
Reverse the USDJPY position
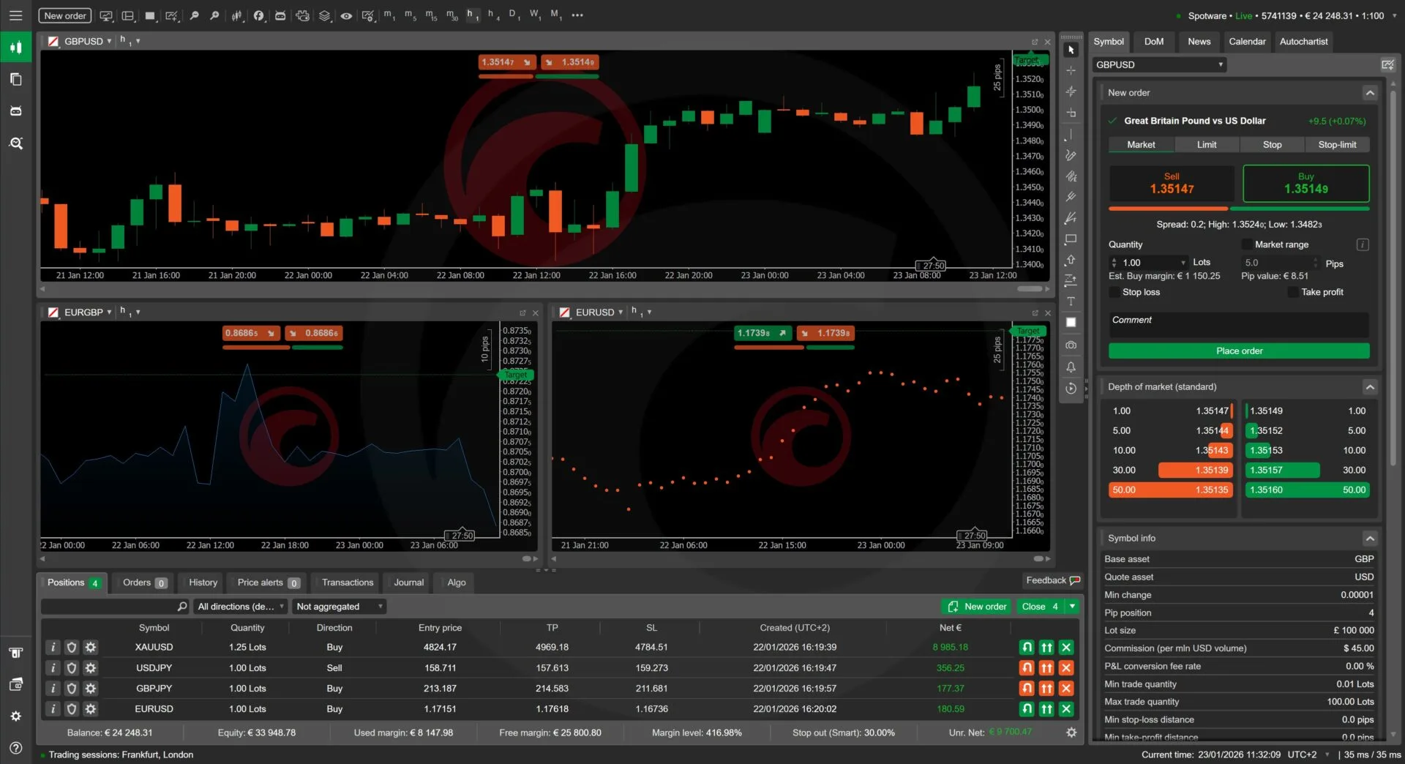click(1027, 667)
